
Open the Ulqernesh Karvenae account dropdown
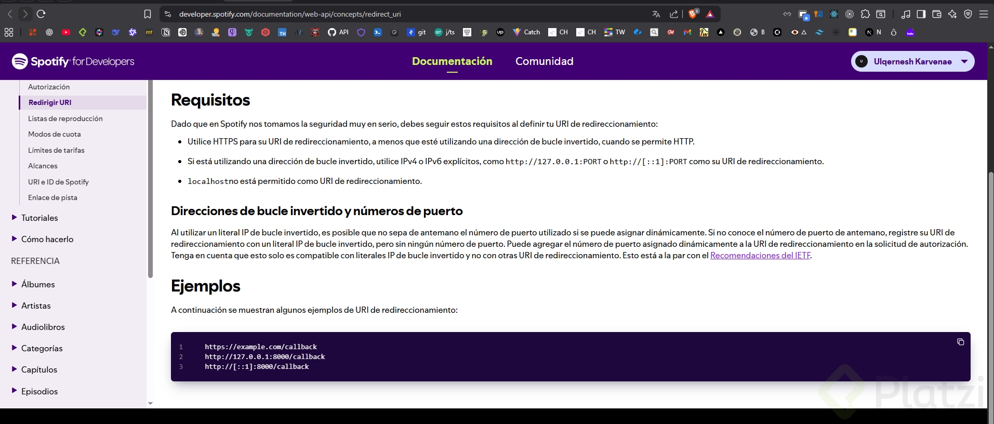(912, 61)
